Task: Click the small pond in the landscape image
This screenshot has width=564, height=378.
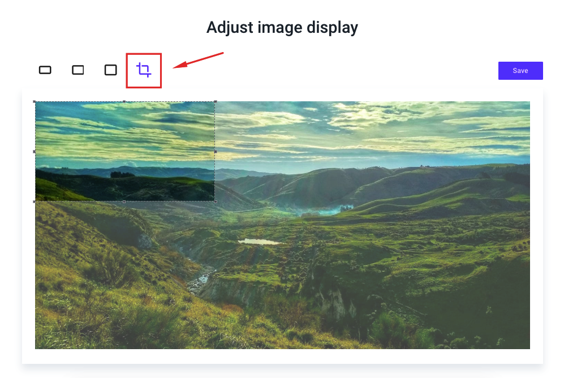Action: pos(259,242)
